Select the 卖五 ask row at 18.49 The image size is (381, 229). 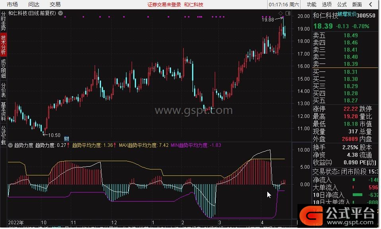(x=346, y=35)
